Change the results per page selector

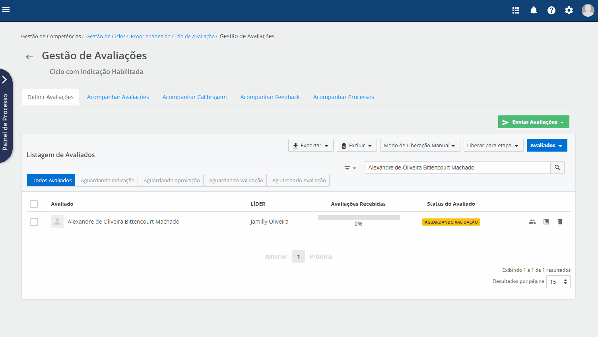click(558, 282)
